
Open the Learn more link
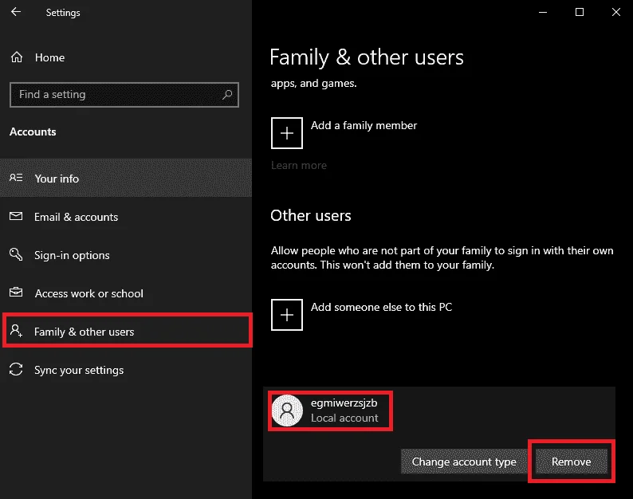pyautogui.click(x=299, y=166)
